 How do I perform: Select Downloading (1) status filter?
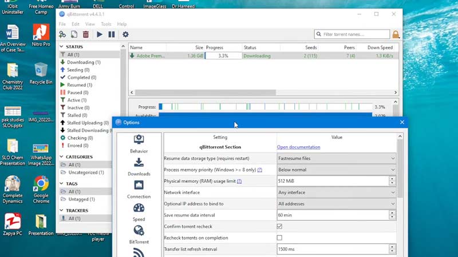pyautogui.click(x=84, y=62)
